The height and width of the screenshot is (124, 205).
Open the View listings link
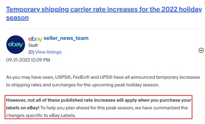pyautogui.click(x=48, y=52)
